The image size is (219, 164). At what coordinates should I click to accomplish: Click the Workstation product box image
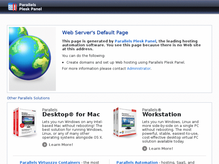coord(125,123)
